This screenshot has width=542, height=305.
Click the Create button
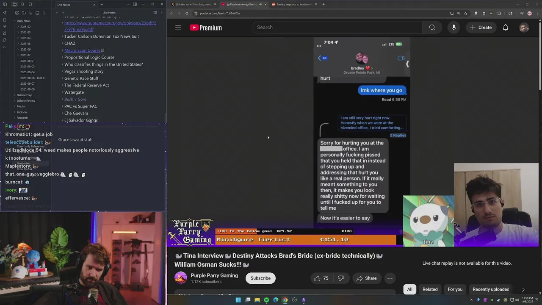pyautogui.click(x=481, y=28)
